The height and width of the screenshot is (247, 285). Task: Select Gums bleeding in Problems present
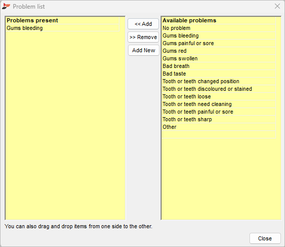pyautogui.click(x=62, y=28)
